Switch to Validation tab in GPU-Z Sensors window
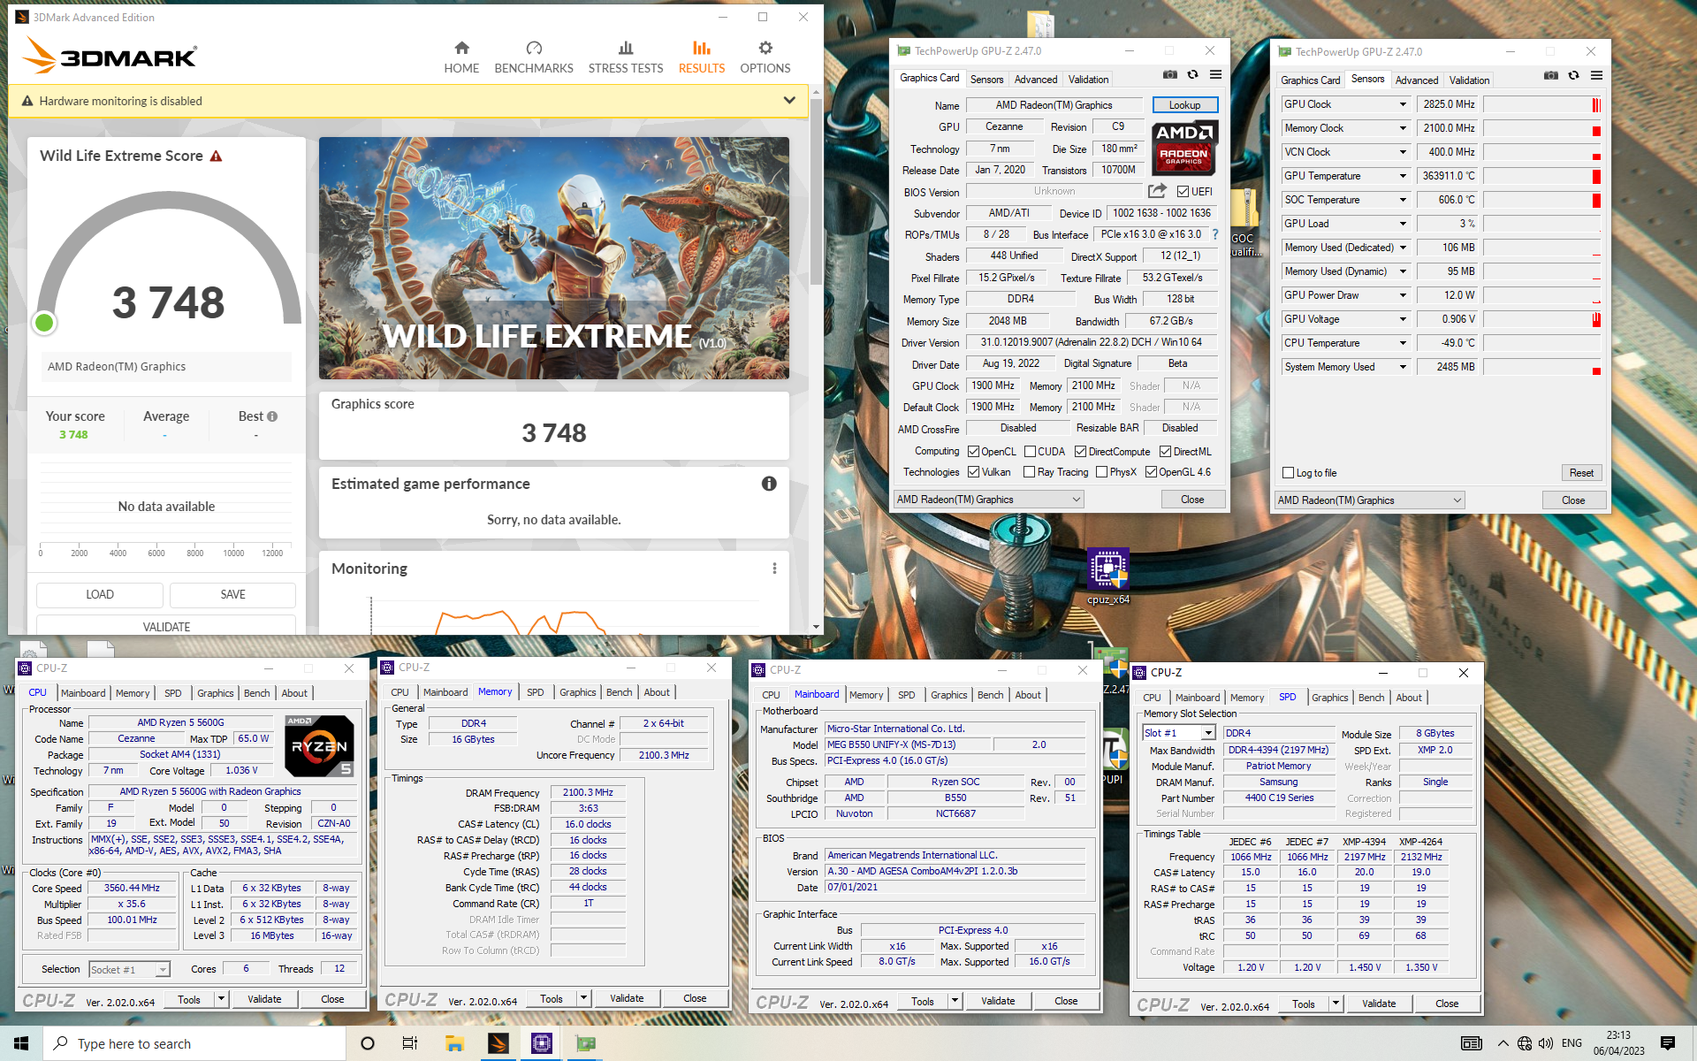1697x1061 pixels. pyautogui.click(x=1469, y=80)
